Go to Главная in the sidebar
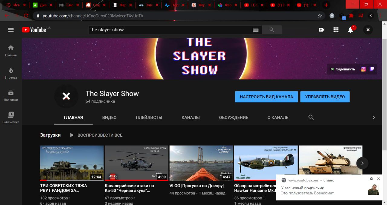Screen dimensions: 387x205 pos(11,51)
